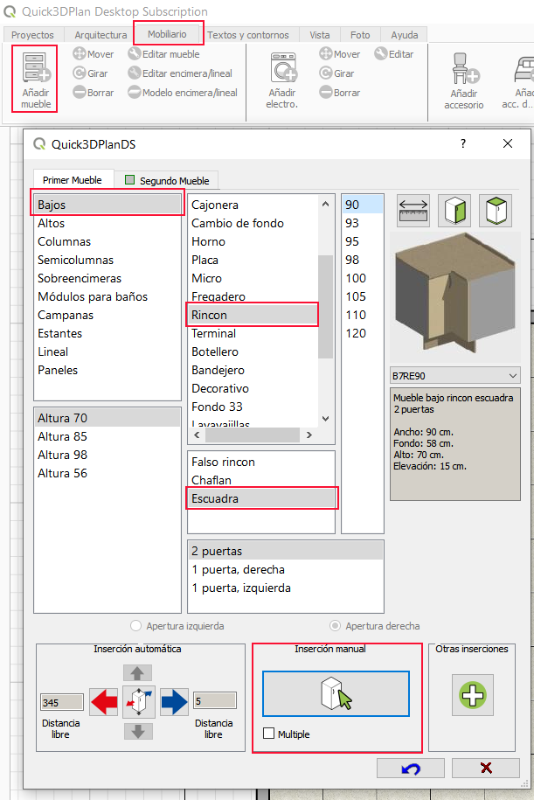Image resolution: width=534 pixels, height=800 pixels.
Task: Click the horizontal scroll right arrow
Action: [x=309, y=435]
